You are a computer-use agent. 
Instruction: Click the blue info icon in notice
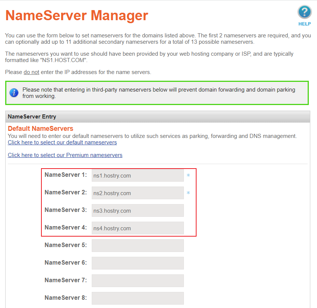[14, 93]
